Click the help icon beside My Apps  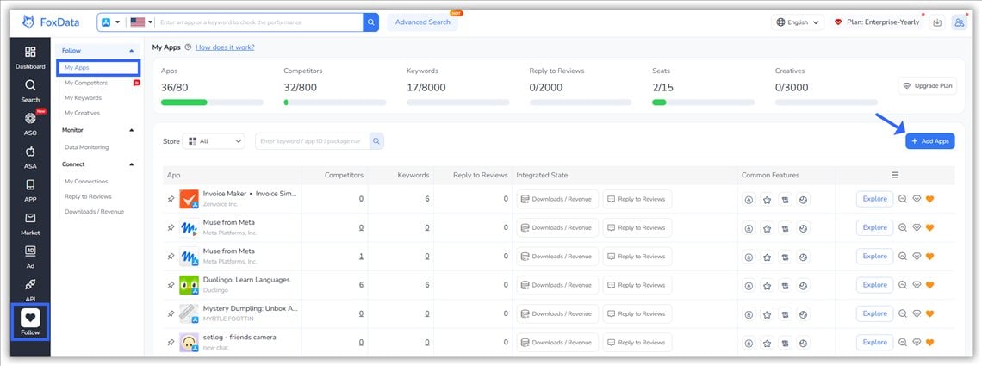pos(188,47)
